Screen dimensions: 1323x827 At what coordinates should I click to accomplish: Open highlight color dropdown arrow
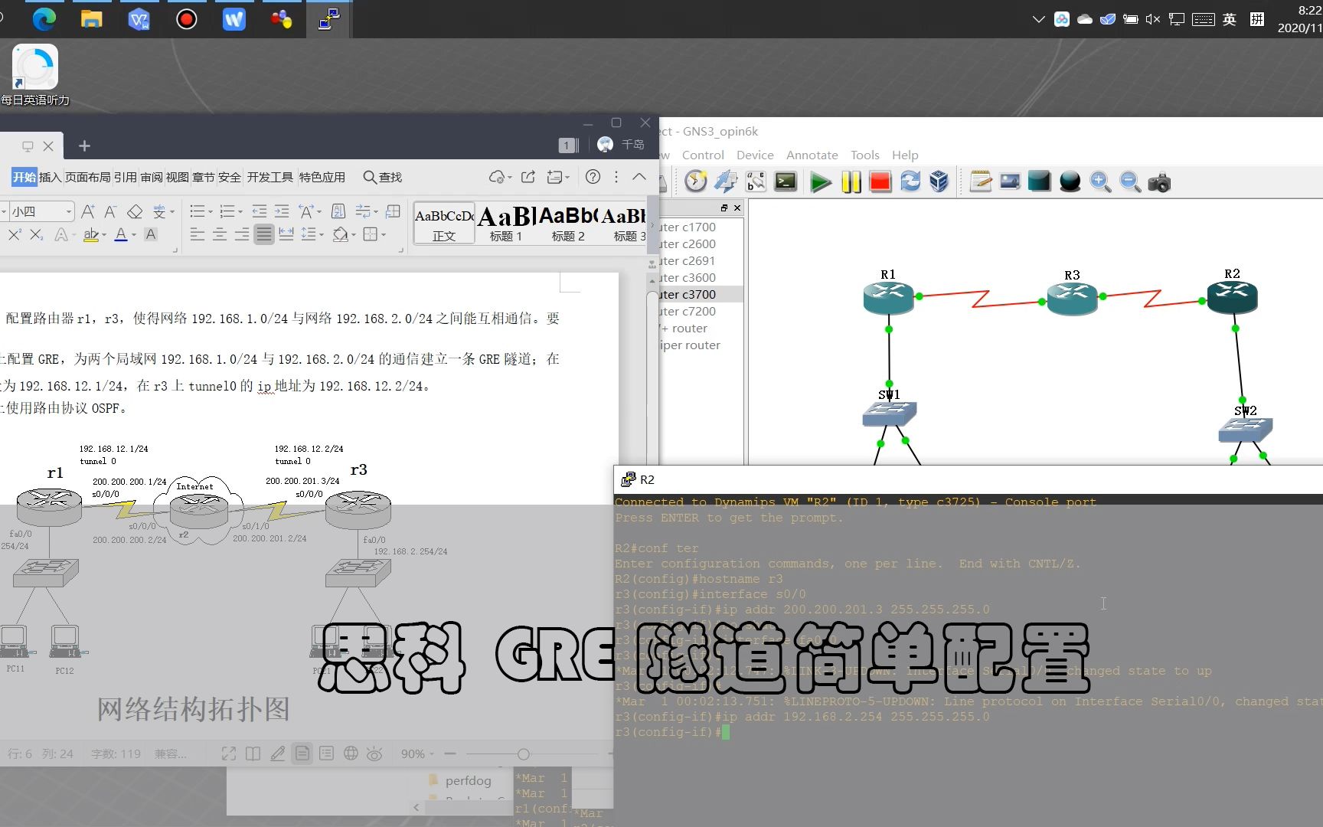pyautogui.click(x=105, y=236)
